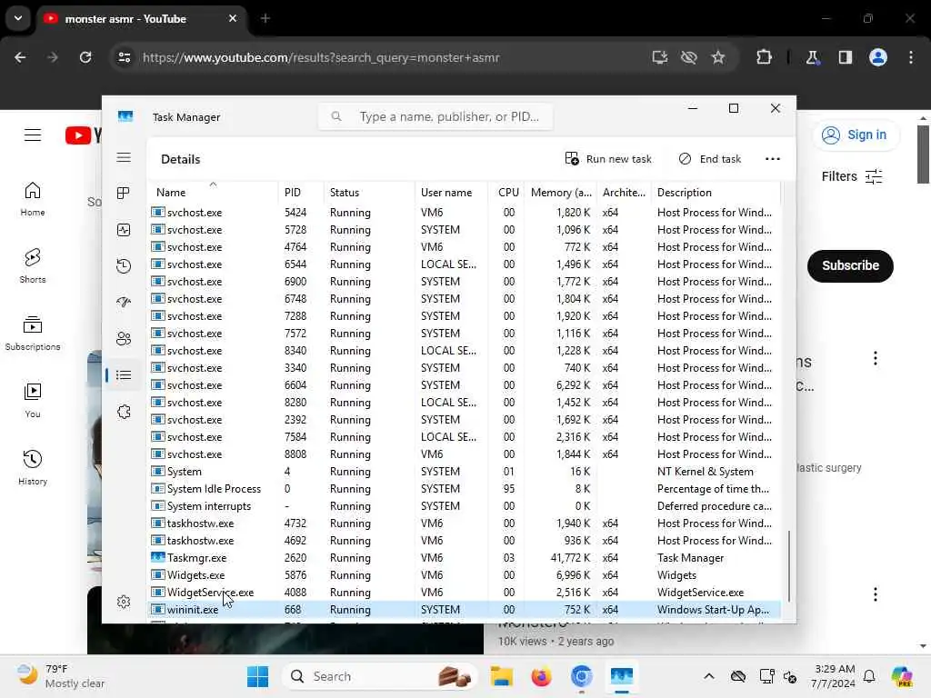
Task: Reload the YouTube page
Action: pos(85,57)
